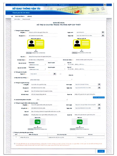Click blue Thêm người đi cùng button
The image size is (117, 156).
click(x=99, y=97)
